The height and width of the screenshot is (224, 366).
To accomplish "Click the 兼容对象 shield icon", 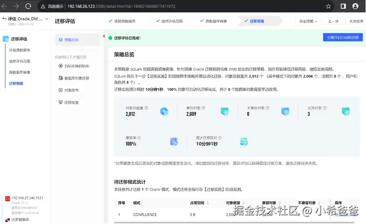I will pyautogui.click(x=225, y=112).
